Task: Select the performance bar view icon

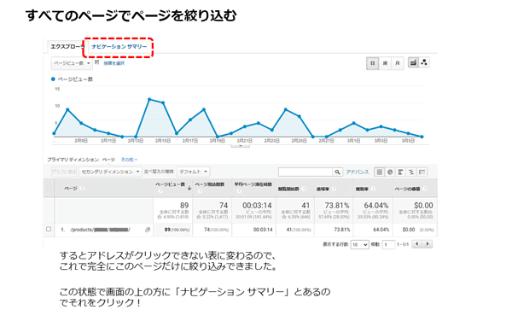Action: pyautogui.click(x=401, y=172)
